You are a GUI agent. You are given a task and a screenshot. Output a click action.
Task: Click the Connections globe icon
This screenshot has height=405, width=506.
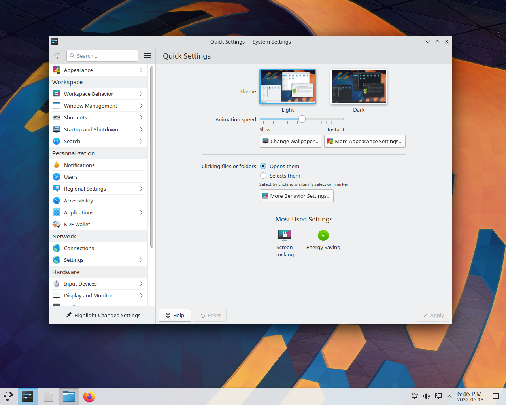tap(57, 248)
